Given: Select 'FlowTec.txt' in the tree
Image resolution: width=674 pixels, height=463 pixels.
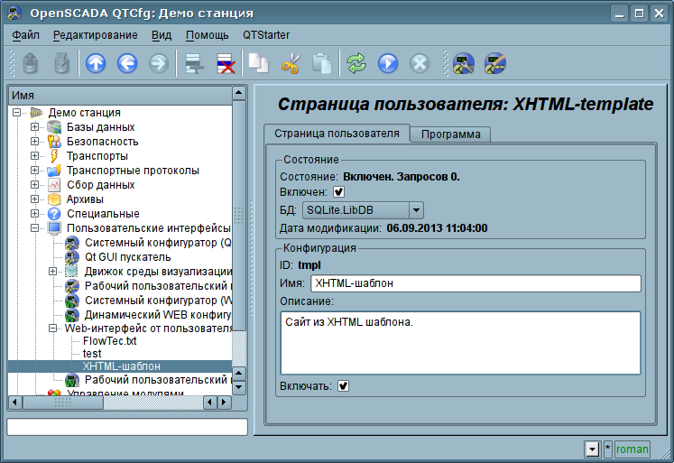Looking at the screenshot, I should pyautogui.click(x=109, y=342).
